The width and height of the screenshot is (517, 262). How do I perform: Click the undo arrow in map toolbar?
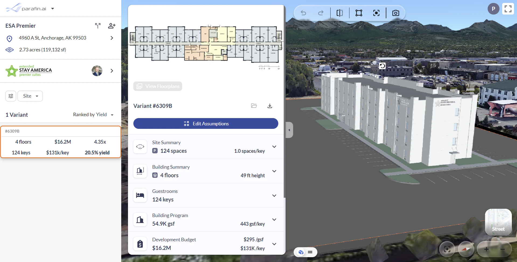pyautogui.click(x=303, y=13)
